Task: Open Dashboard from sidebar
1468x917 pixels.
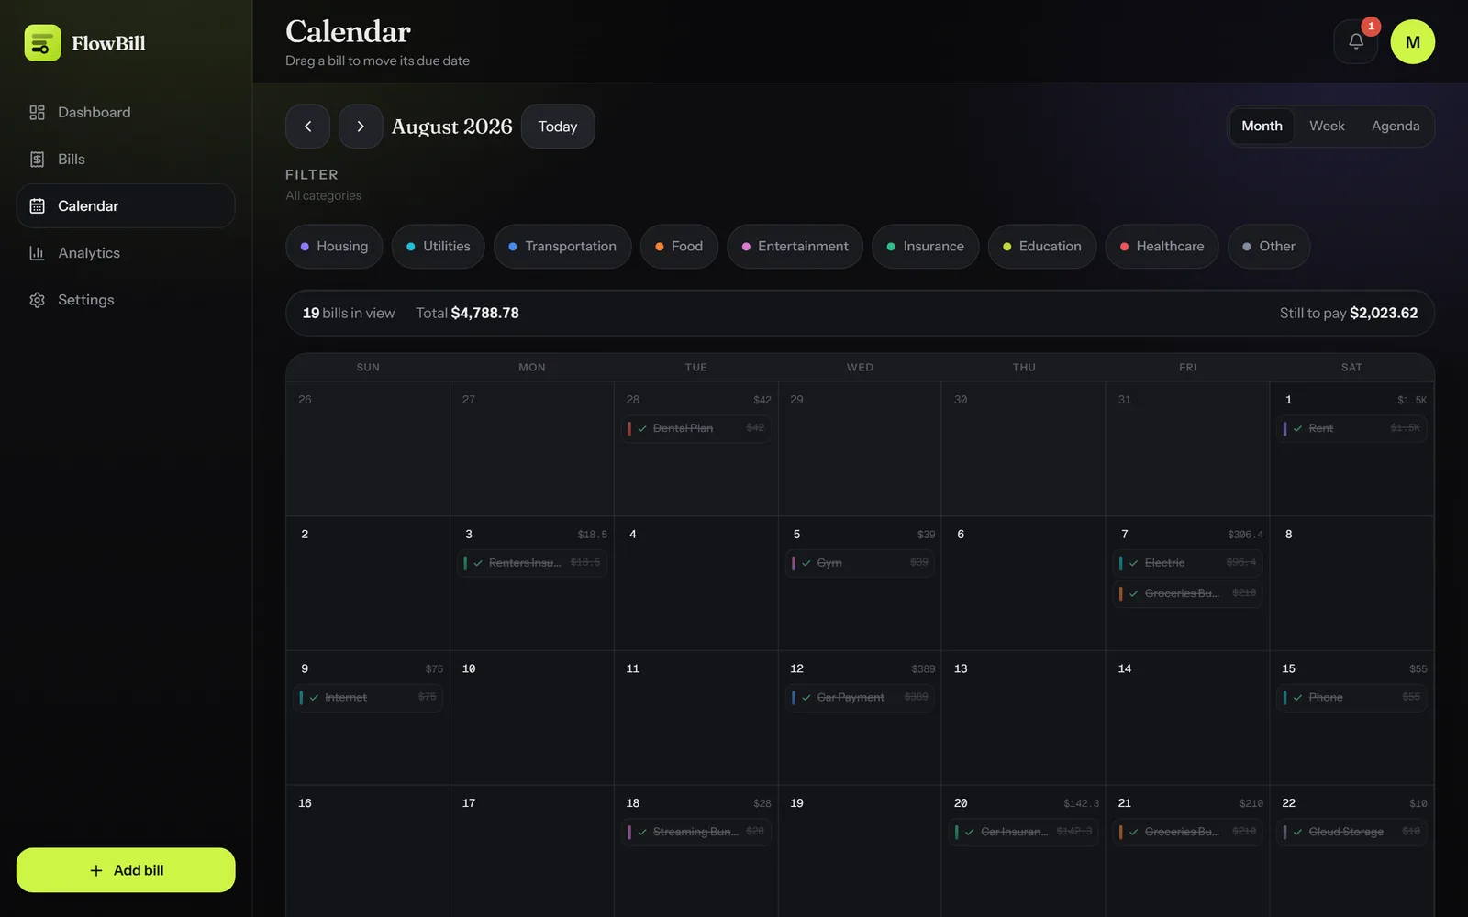Action: tap(126, 112)
